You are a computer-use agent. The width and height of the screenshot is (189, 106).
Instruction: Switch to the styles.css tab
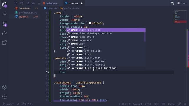point(73,3)
